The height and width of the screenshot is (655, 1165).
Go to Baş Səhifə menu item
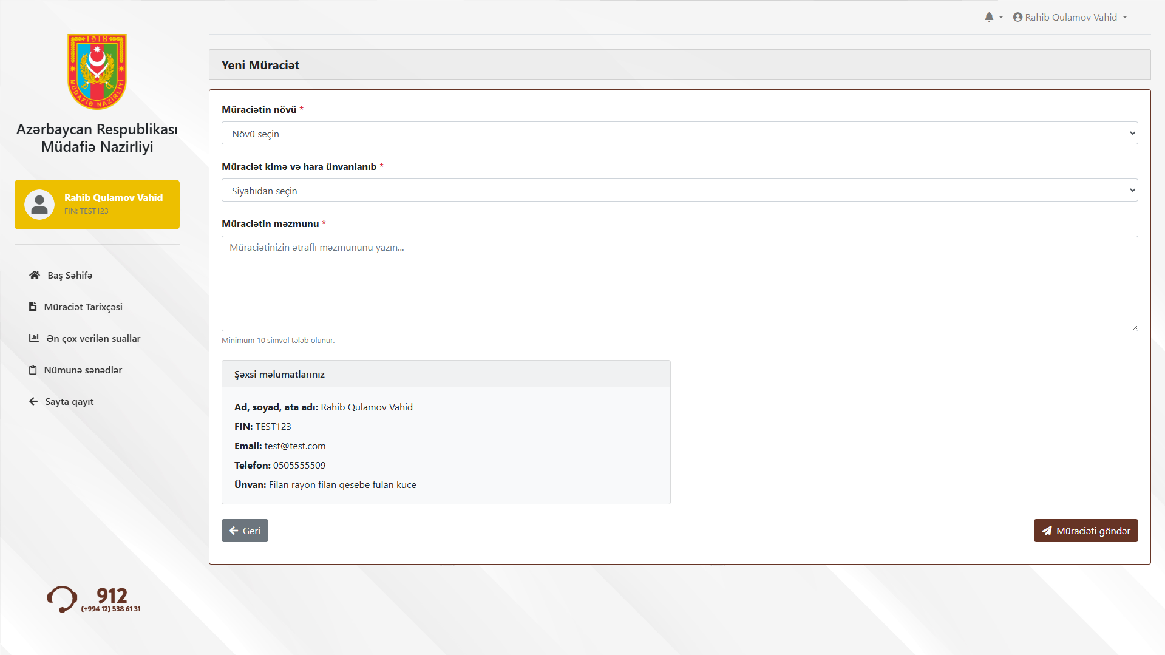click(70, 275)
